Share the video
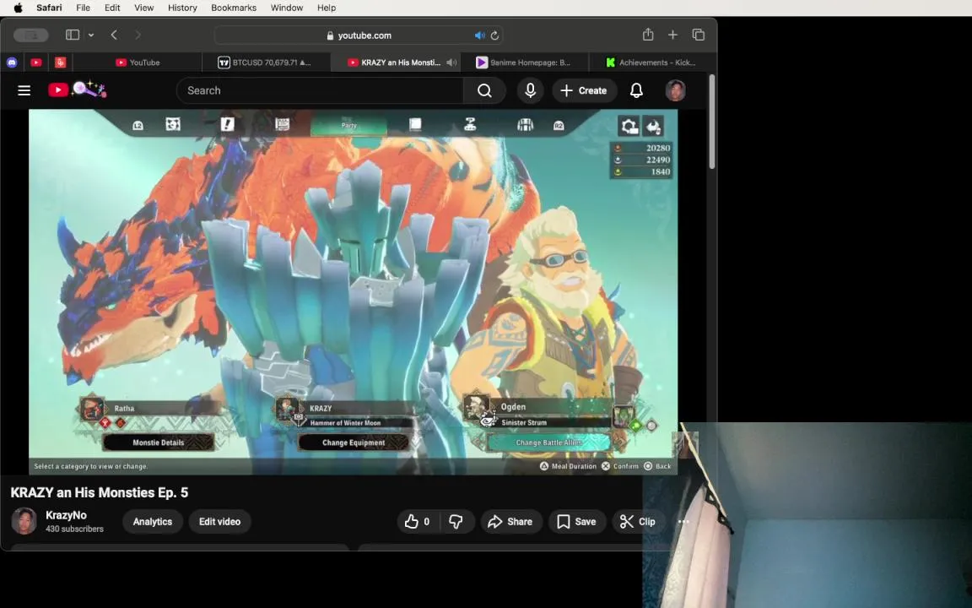 coord(510,522)
